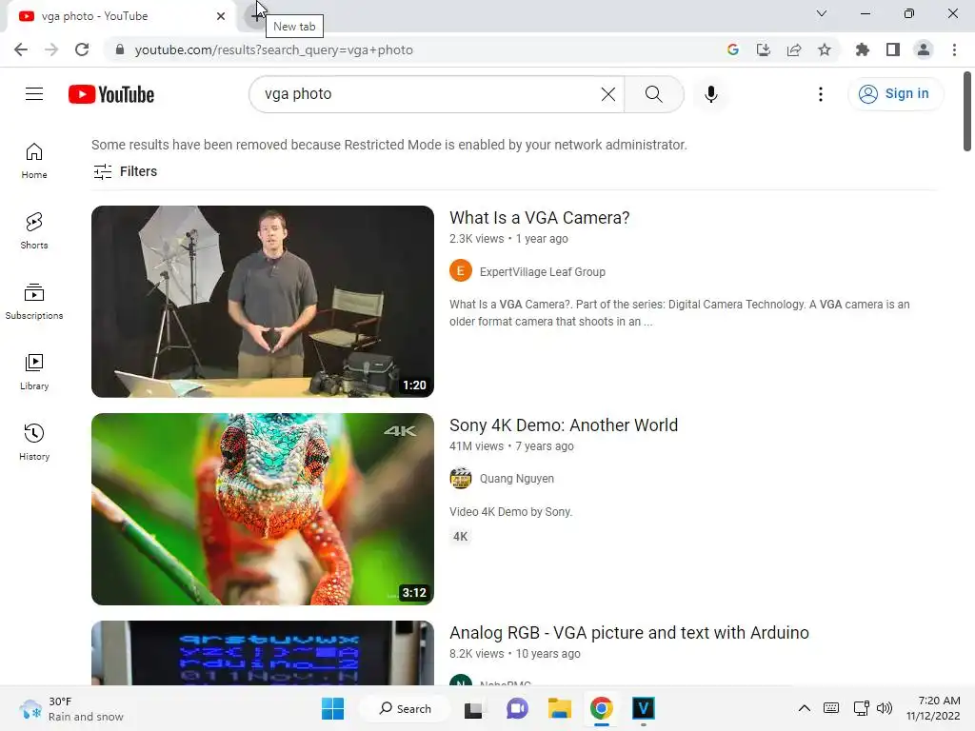Open History from sidebar
The image size is (975, 731).
click(34, 442)
